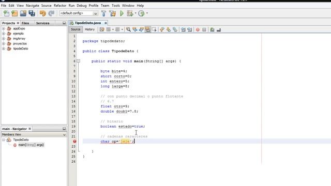Viewport: 331px width, 186px height.
Task: Open the Window menu
Action: pos(128,6)
